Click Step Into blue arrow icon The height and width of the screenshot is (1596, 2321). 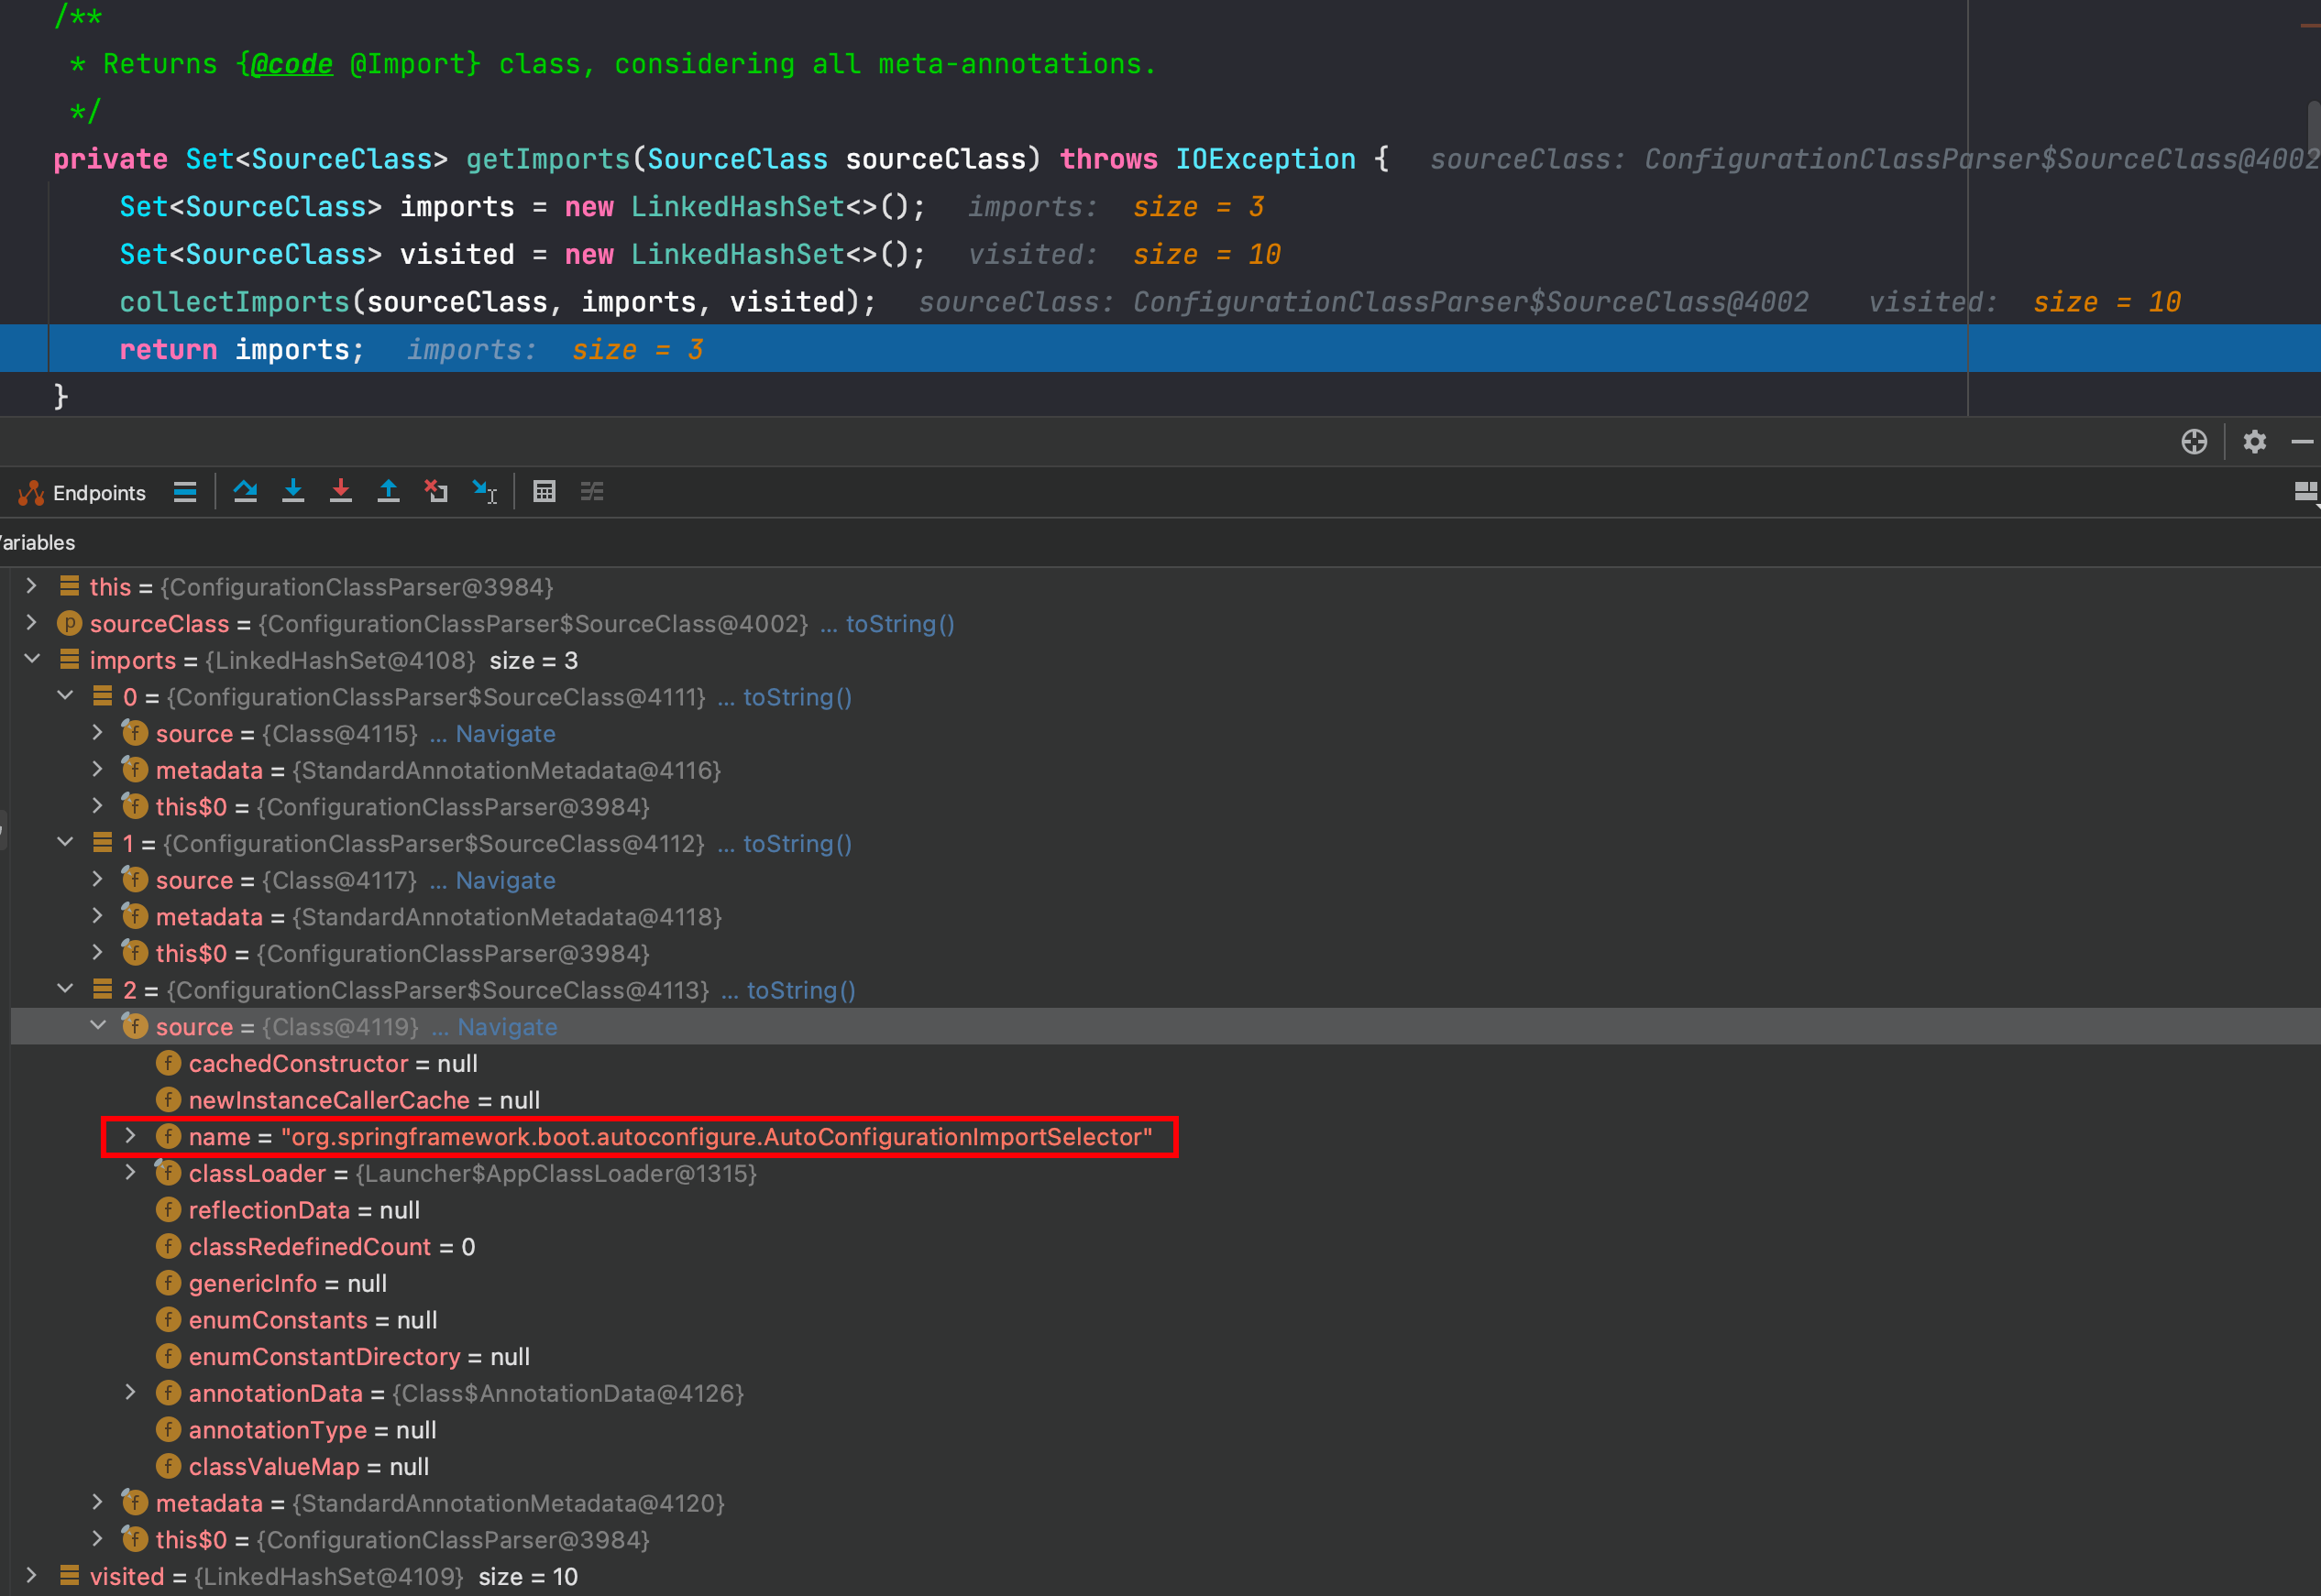click(x=293, y=492)
